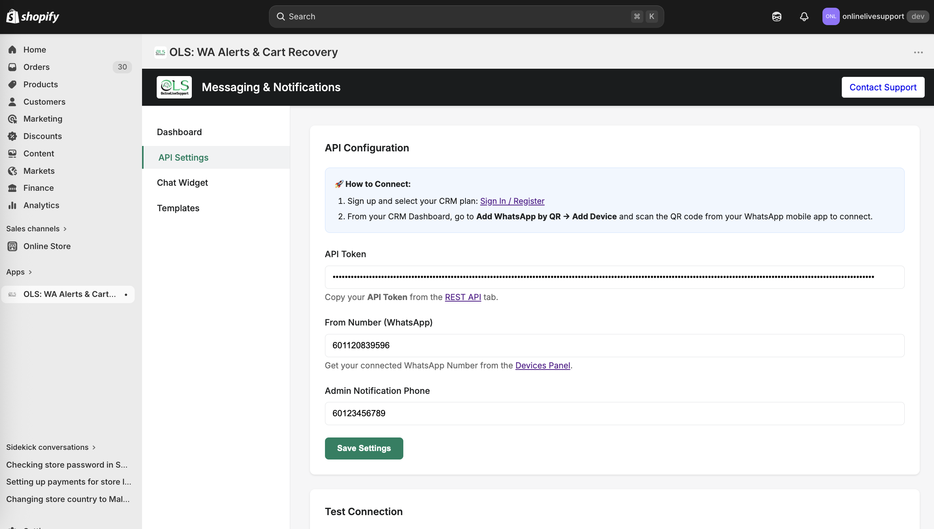Click the Finance bank icon

pos(12,188)
